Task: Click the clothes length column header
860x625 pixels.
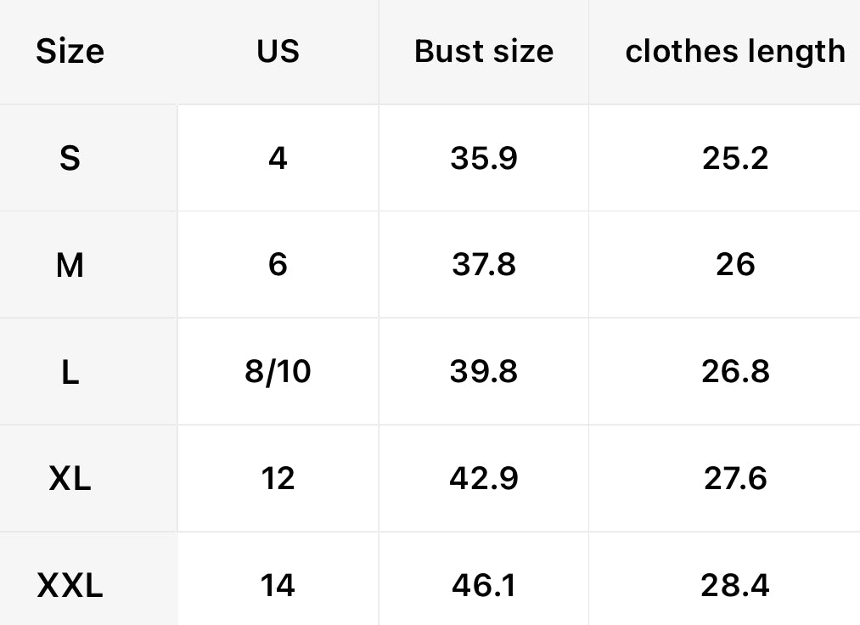Action: click(735, 52)
